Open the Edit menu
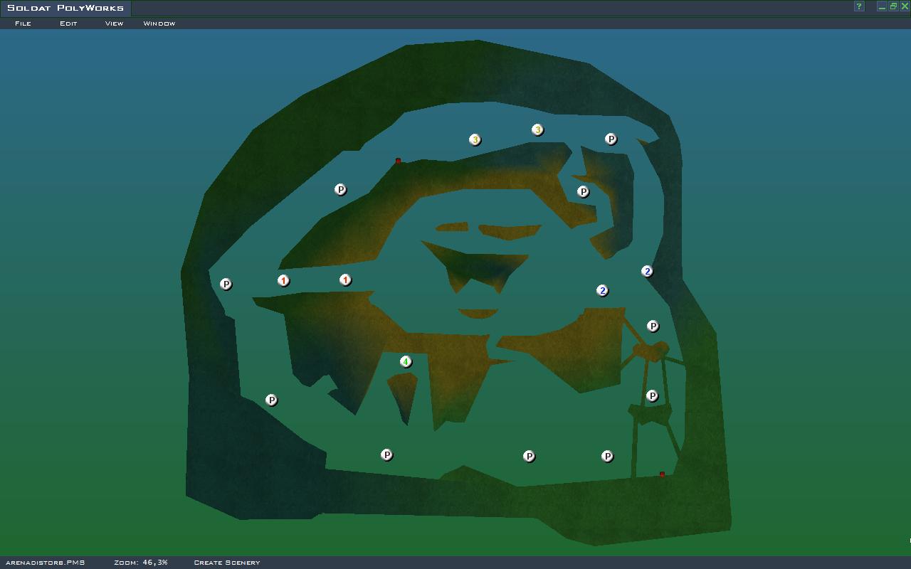Image resolution: width=911 pixels, height=569 pixels. [68, 23]
